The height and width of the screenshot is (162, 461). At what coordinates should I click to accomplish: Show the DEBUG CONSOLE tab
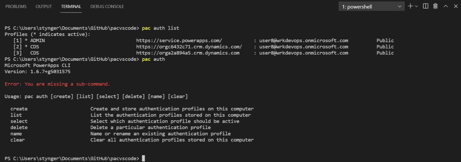[107, 6]
